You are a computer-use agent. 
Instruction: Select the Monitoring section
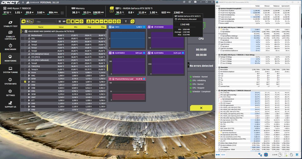(10, 58)
